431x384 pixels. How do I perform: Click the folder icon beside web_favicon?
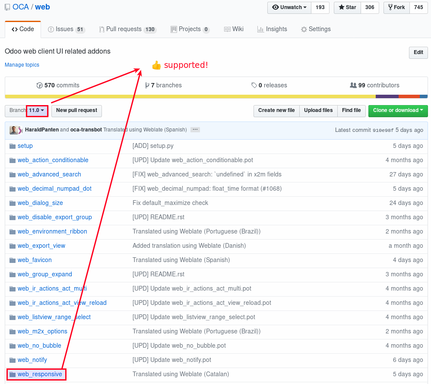[x=13, y=260]
